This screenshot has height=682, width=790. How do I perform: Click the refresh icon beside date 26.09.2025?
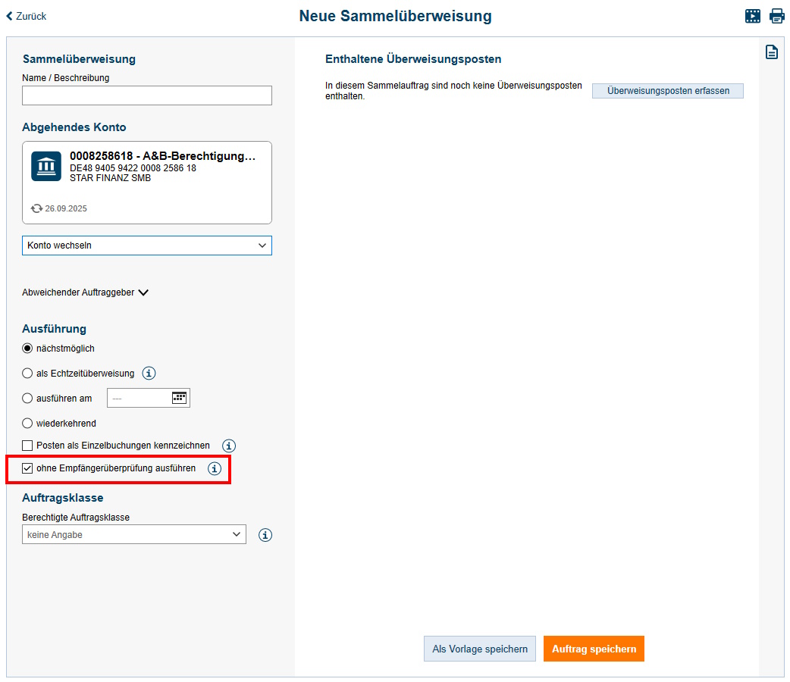[x=36, y=208]
